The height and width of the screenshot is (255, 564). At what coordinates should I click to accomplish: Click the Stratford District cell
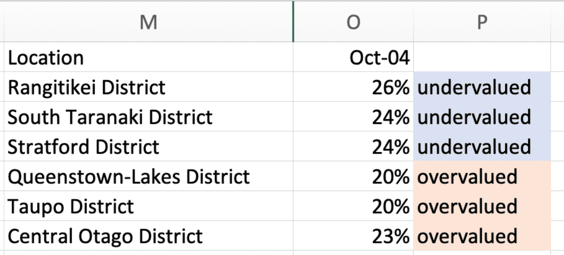tap(148, 147)
